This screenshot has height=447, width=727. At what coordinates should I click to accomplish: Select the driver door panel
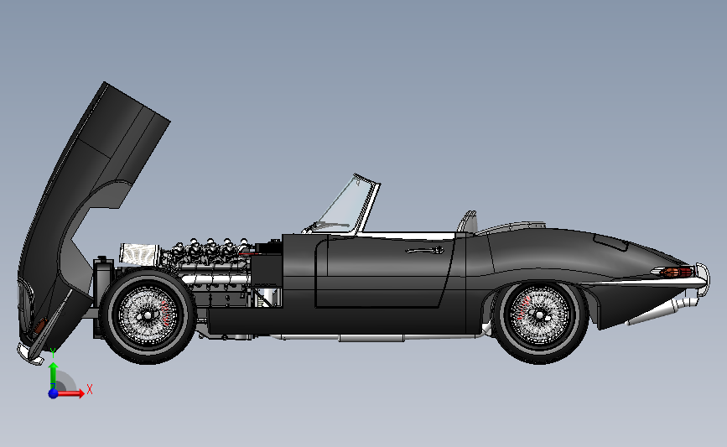click(x=385, y=271)
